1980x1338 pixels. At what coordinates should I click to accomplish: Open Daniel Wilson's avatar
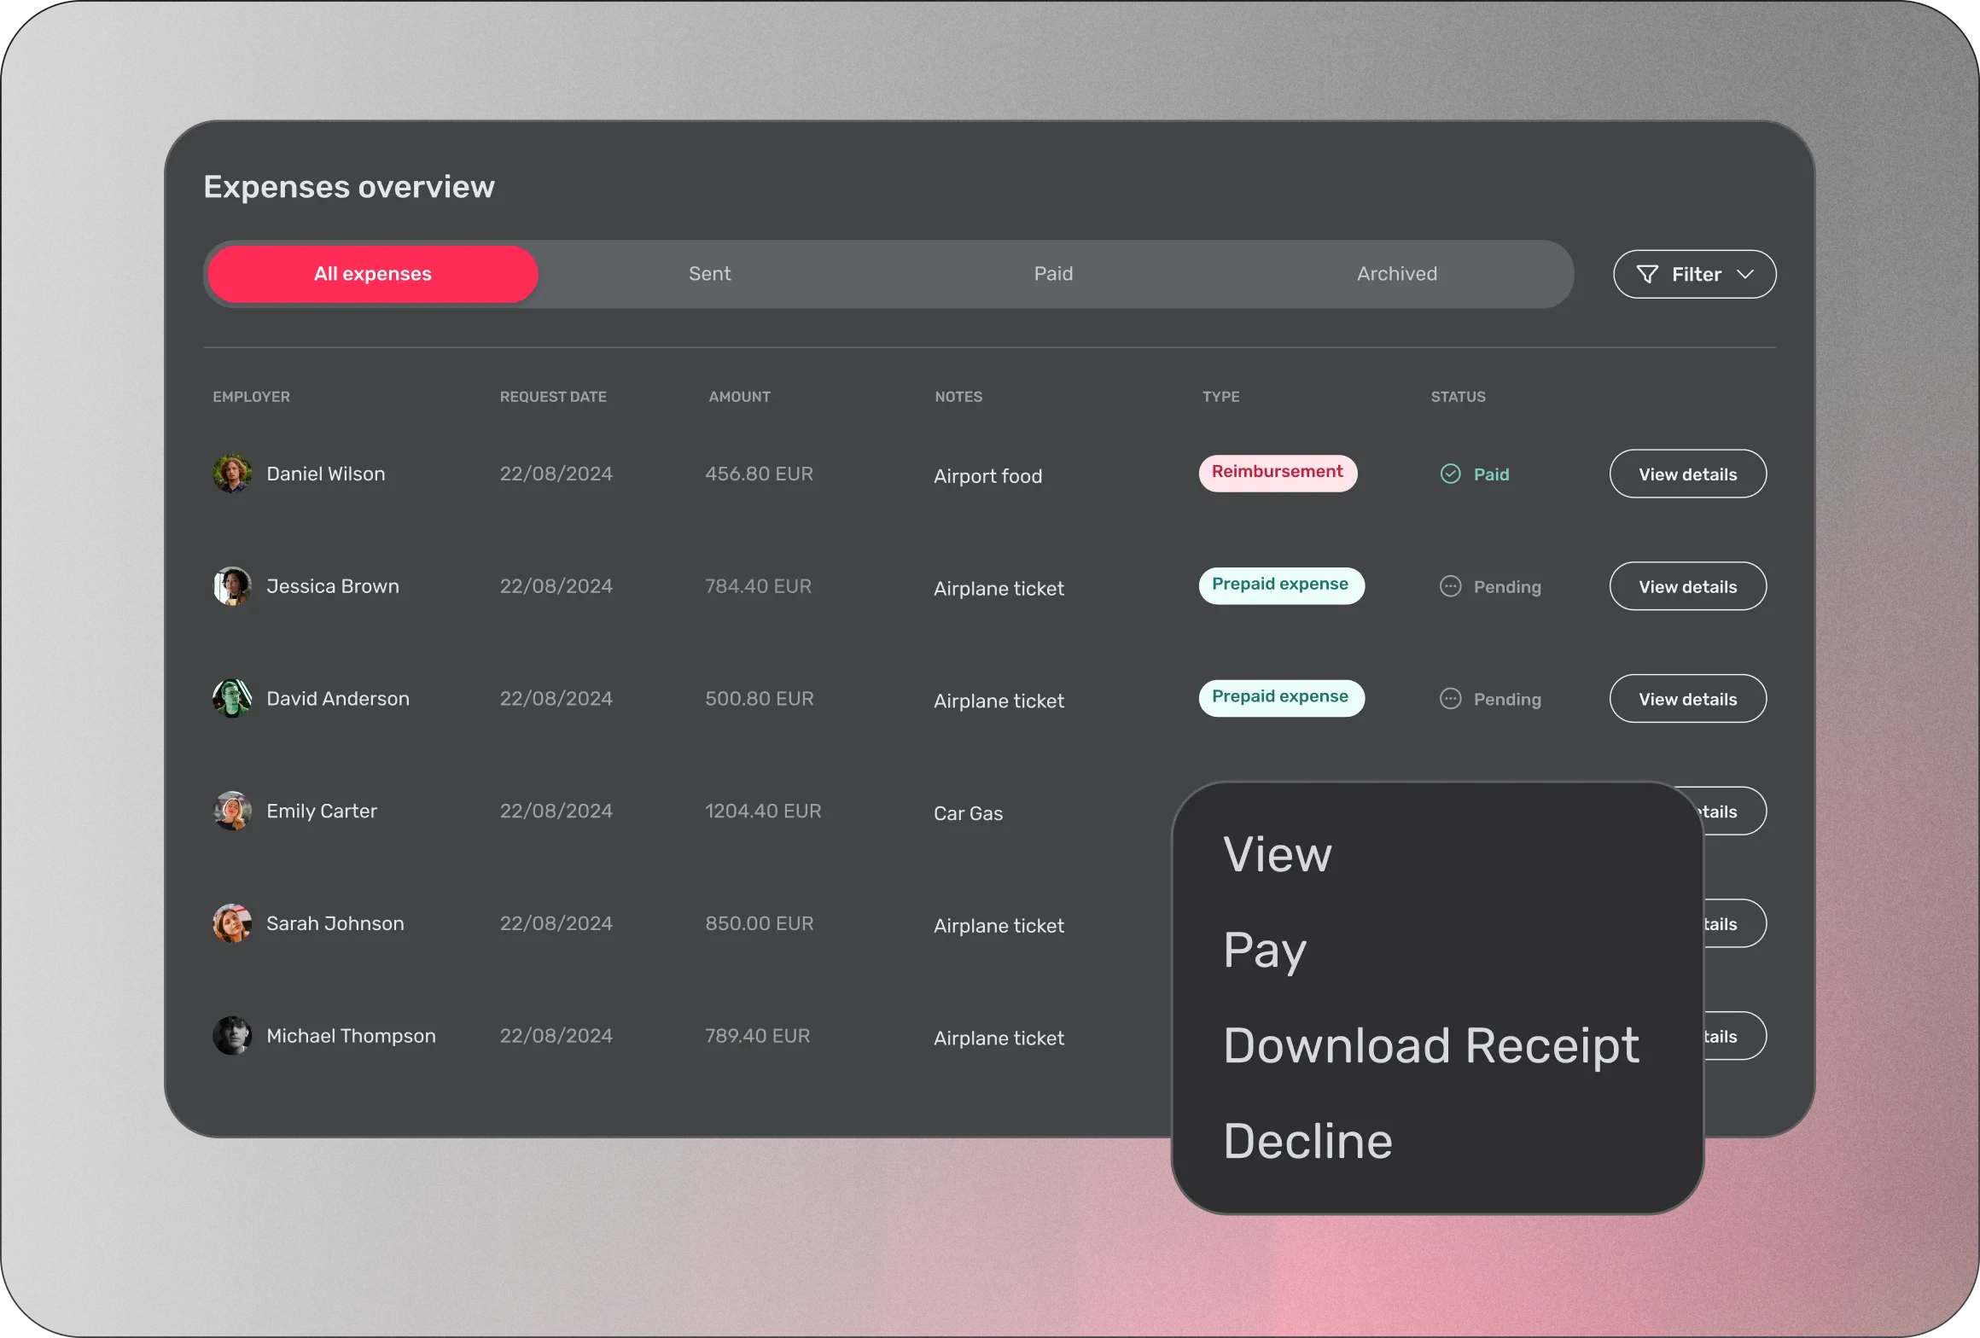(x=231, y=474)
